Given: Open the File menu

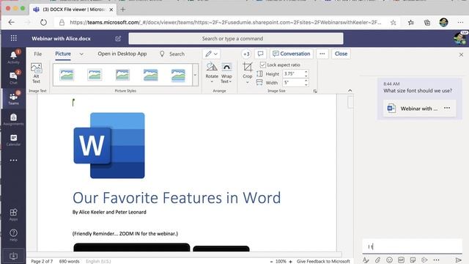Looking at the screenshot, I should pyautogui.click(x=37, y=54).
